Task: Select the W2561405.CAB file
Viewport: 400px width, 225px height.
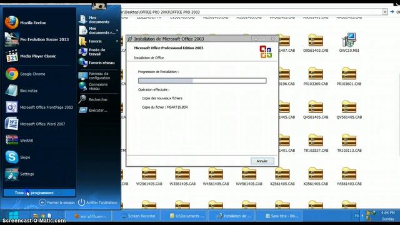Action: [149, 176]
